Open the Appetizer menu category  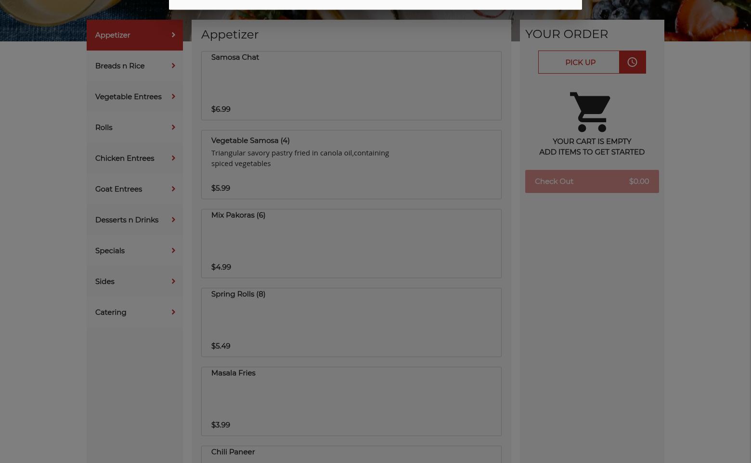[135, 35]
